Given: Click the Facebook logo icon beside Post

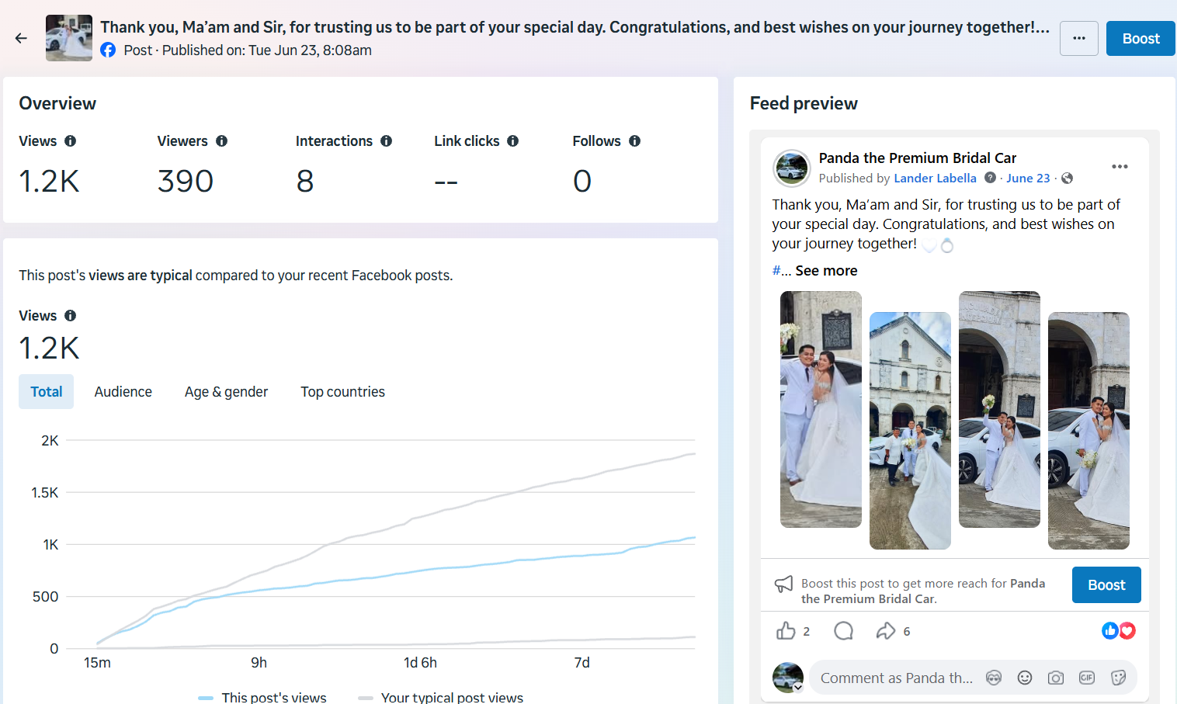Looking at the screenshot, I should pyautogui.click(x=108, y=50).
